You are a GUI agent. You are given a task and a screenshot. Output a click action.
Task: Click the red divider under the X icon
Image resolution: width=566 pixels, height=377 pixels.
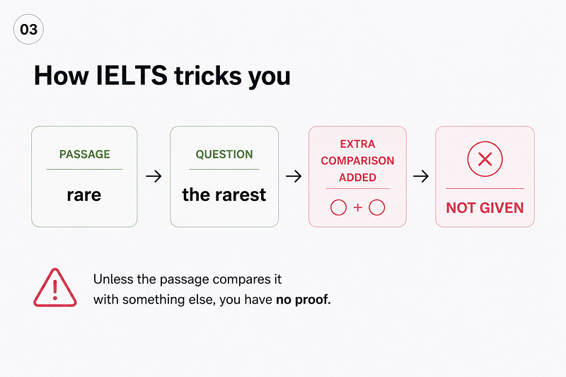coord(485,188)
